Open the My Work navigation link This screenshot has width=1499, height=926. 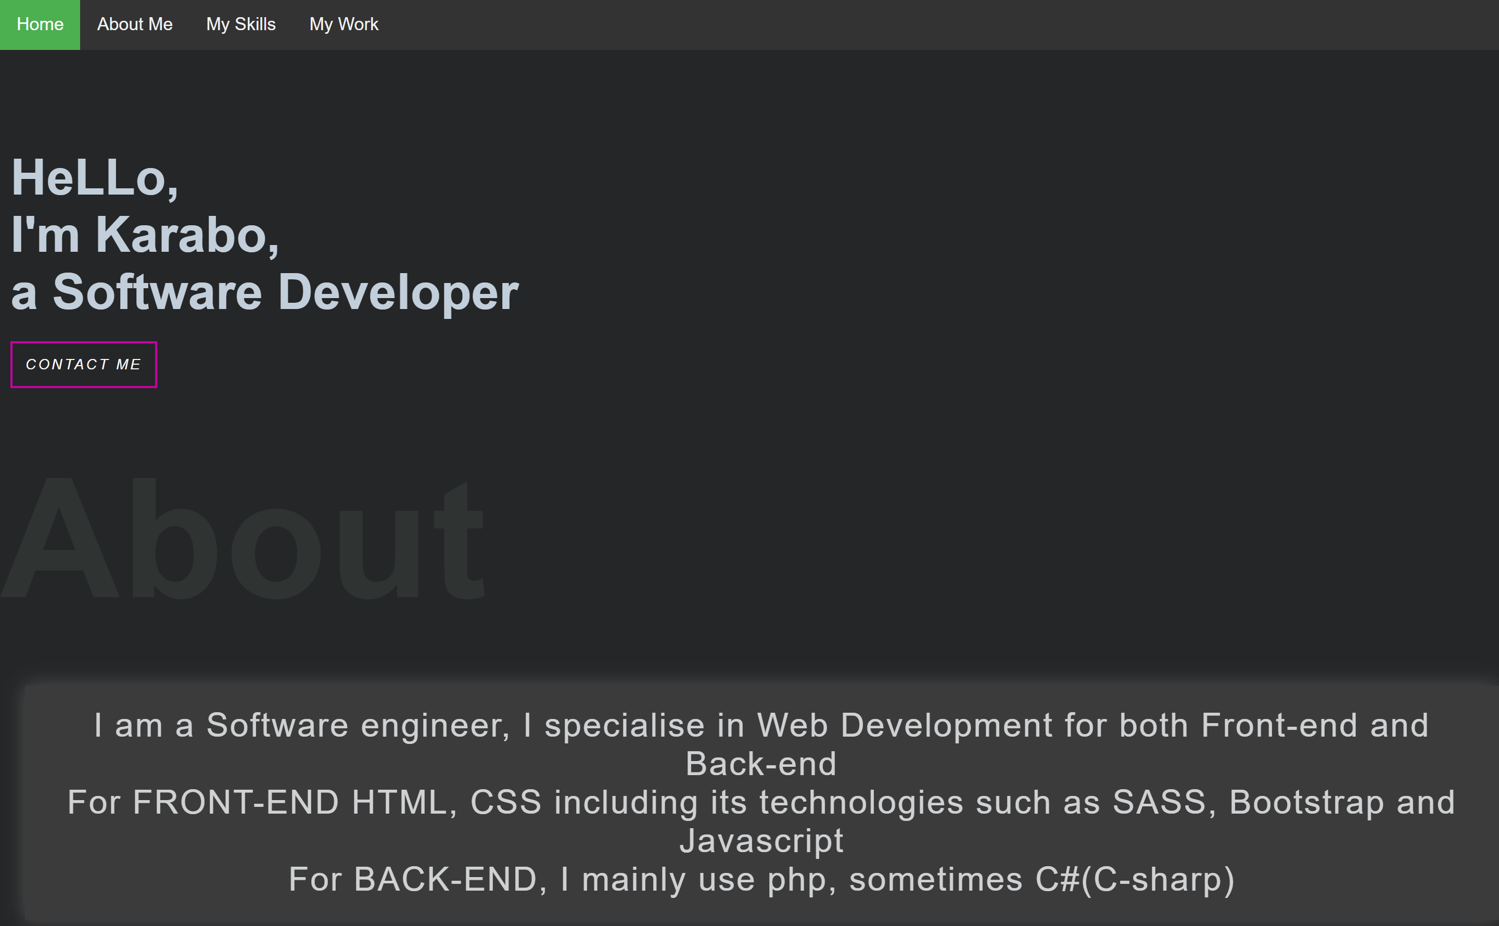click(x=344, y=24)
